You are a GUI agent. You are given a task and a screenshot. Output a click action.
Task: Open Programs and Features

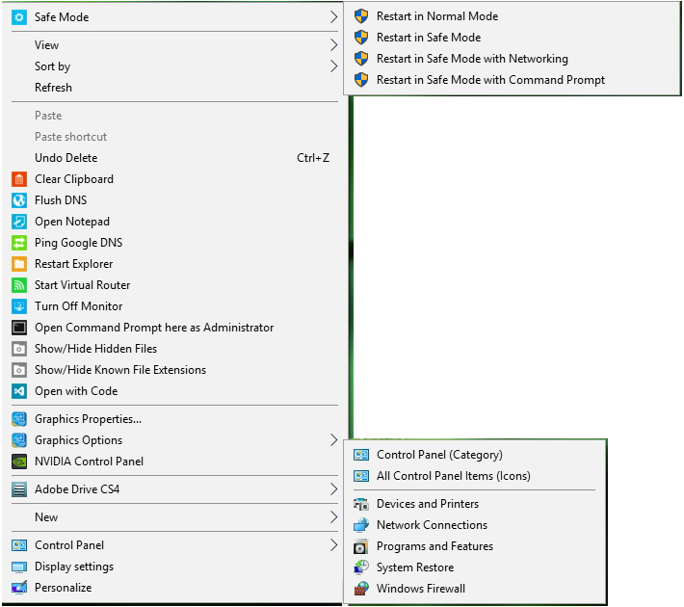point(434,546)
